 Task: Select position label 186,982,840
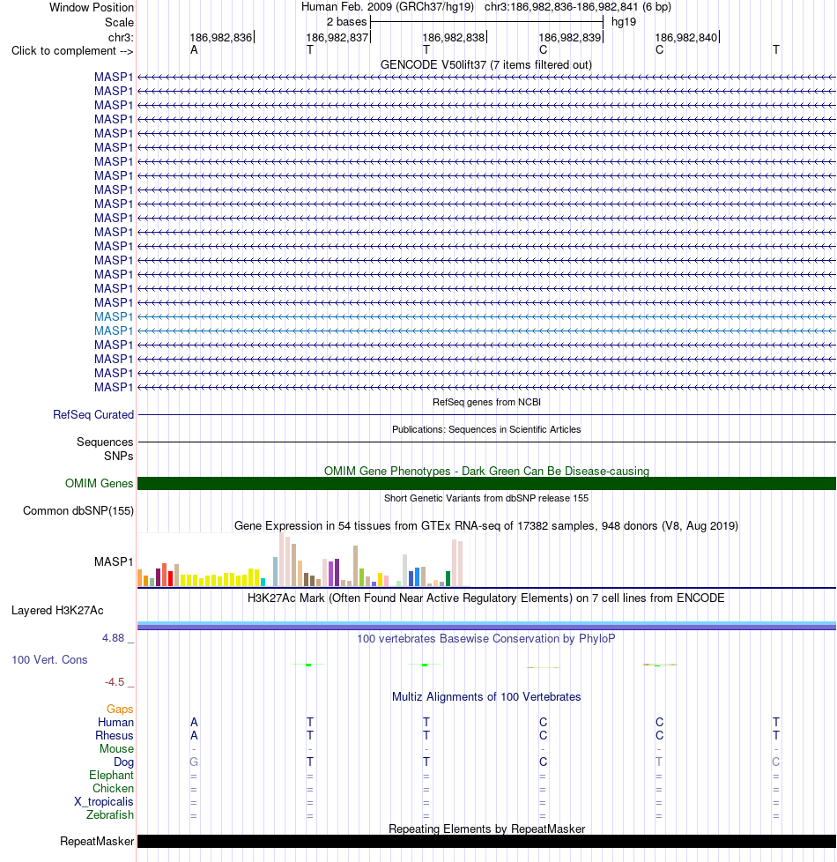(685, 37)
